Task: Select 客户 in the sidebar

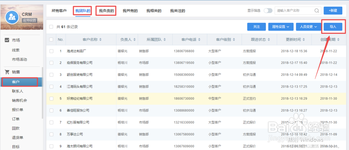Action: tap(22, 82)
